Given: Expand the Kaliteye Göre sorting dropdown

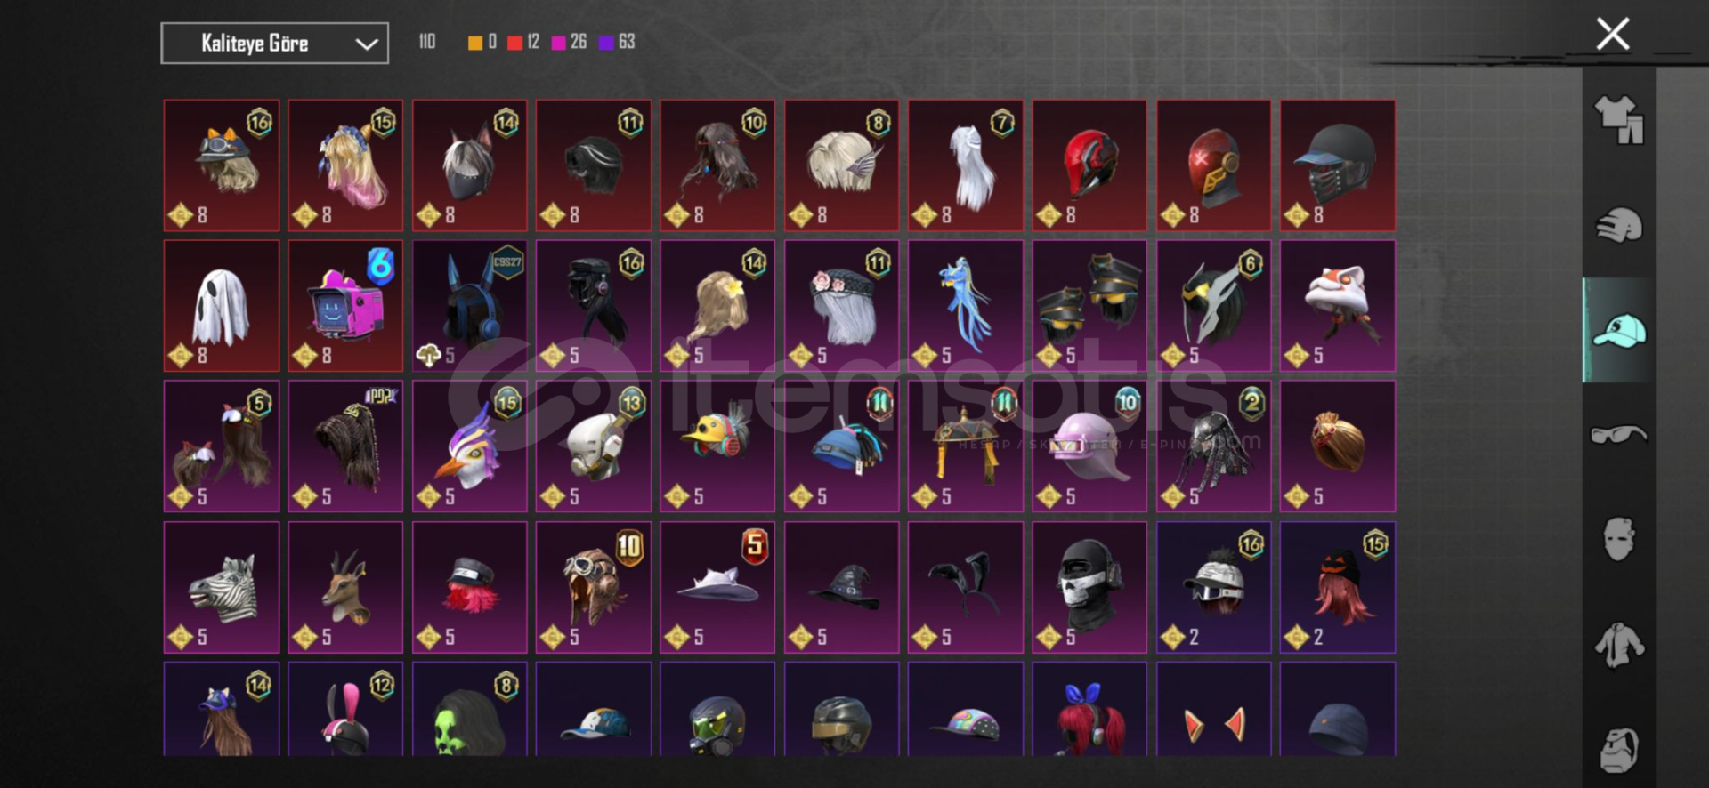Looking at the screenshot, I should pos(274,43).
